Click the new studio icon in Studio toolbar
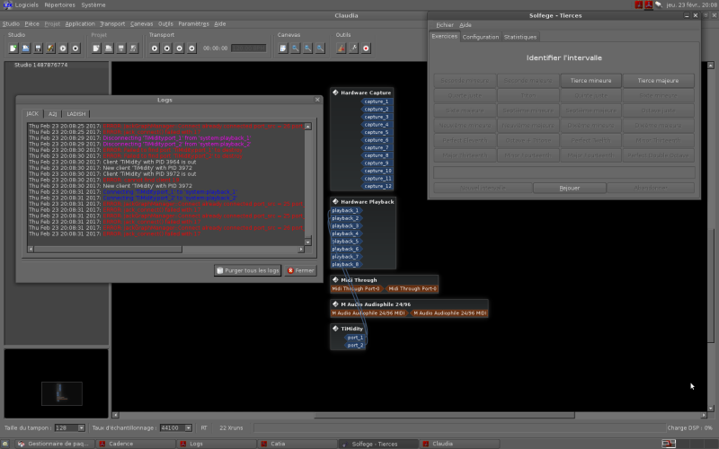The image size is (719, 449). 13,48
